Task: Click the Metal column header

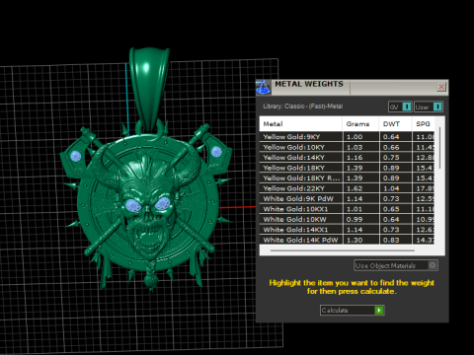Action: click(x=301, y=124)
